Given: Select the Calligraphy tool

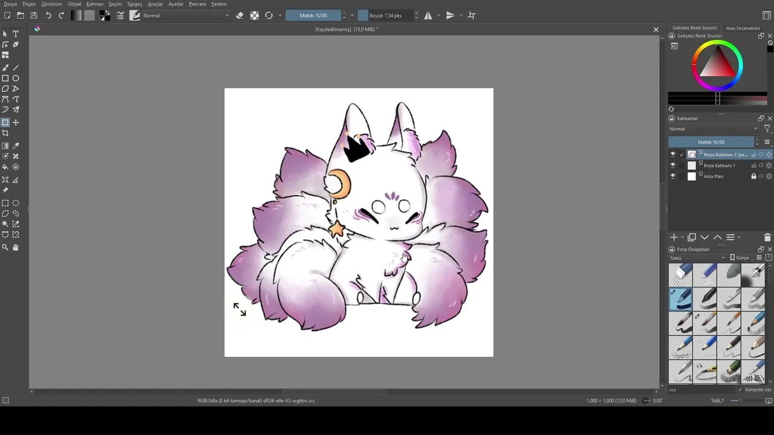Looking at the screenshot, I should click(x=16, y=45).
